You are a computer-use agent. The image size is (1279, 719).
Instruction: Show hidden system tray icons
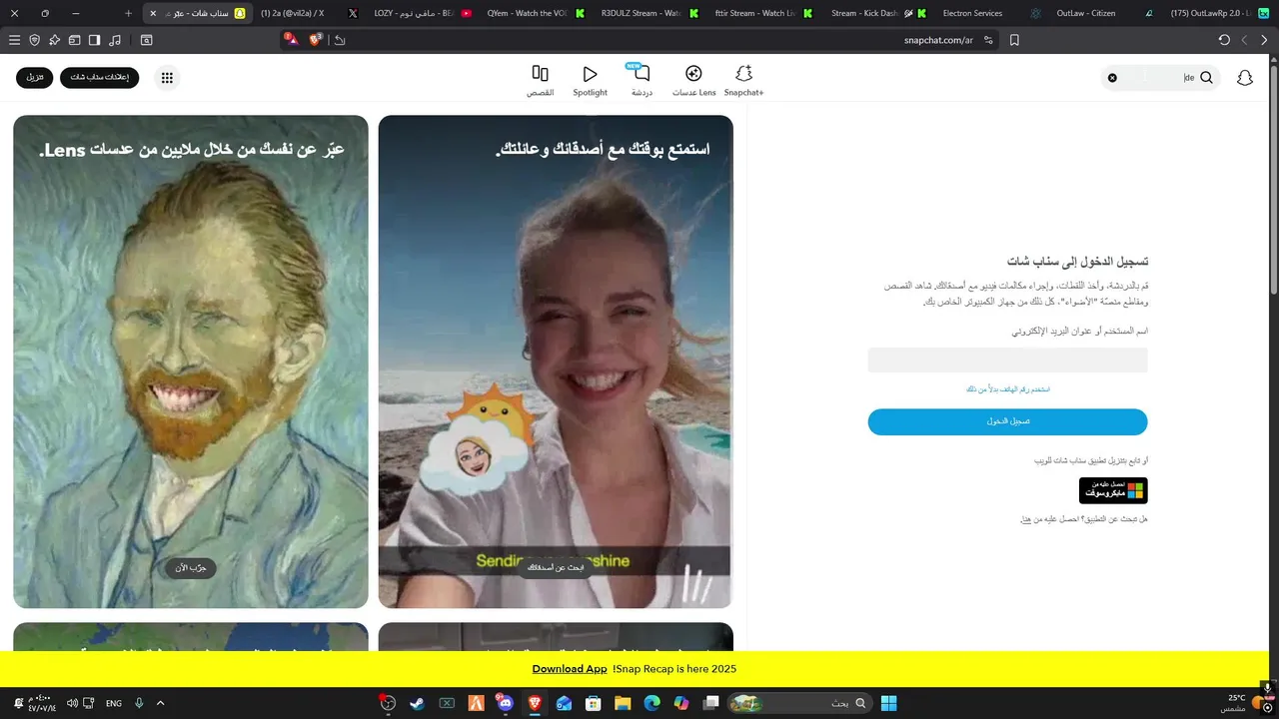[x=160, y=703]
